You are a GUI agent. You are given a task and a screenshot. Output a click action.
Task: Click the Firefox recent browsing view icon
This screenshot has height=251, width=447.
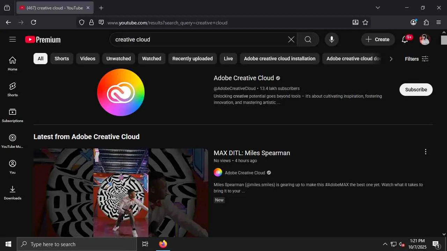[7, 8]
